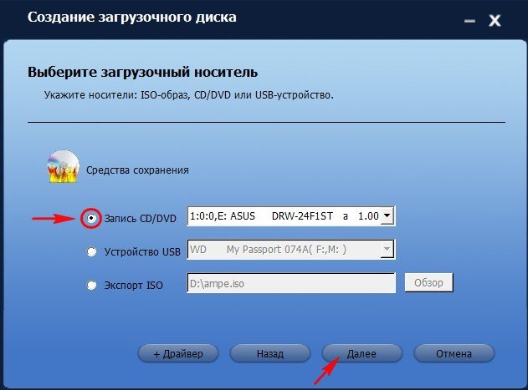Click the Создание загрузочного диска title text

132,18
